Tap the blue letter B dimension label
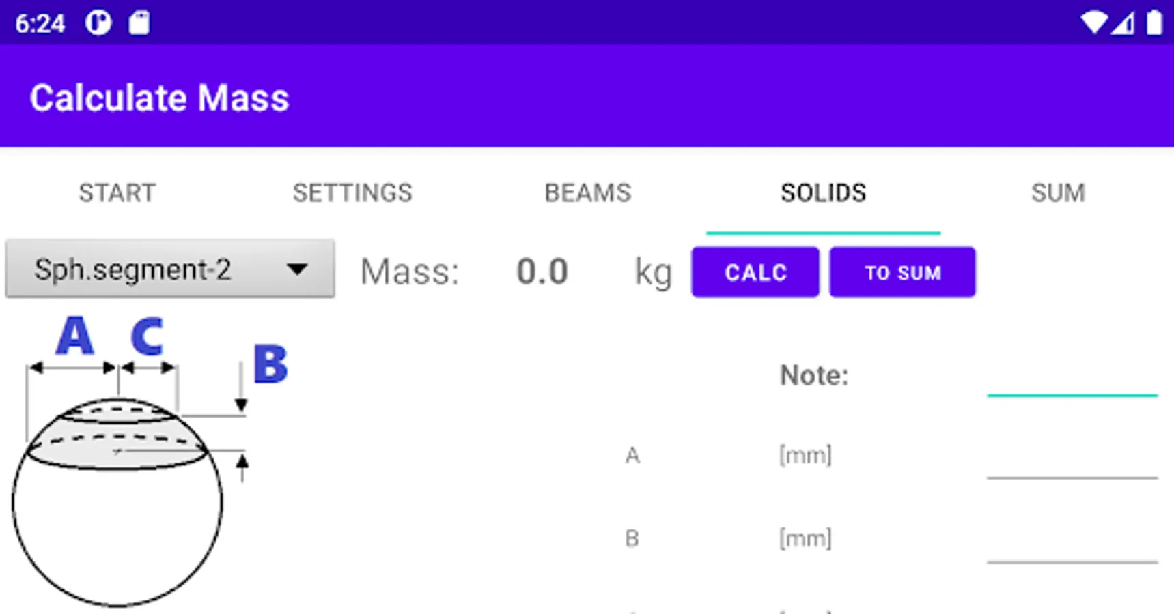 click(270, 364)
